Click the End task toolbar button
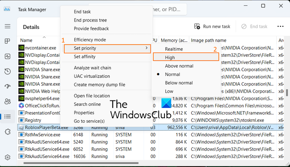The width and height of the screenshot is (290, 167). 254,26
